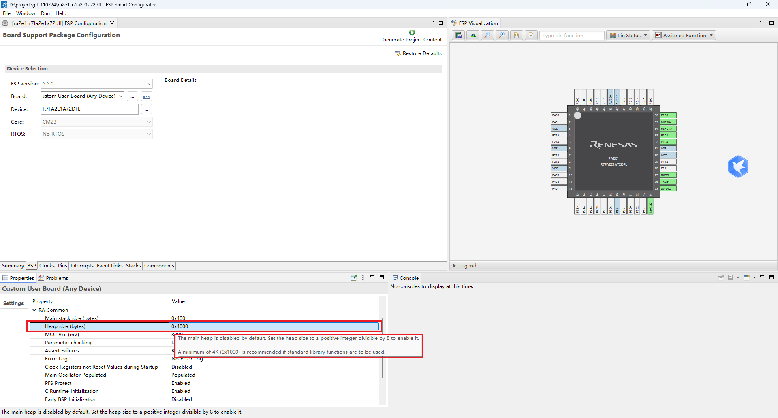778x418 pixels.
Task: Click the Type pin function search field
Action: pyautogui.click(x=572, y=36)
